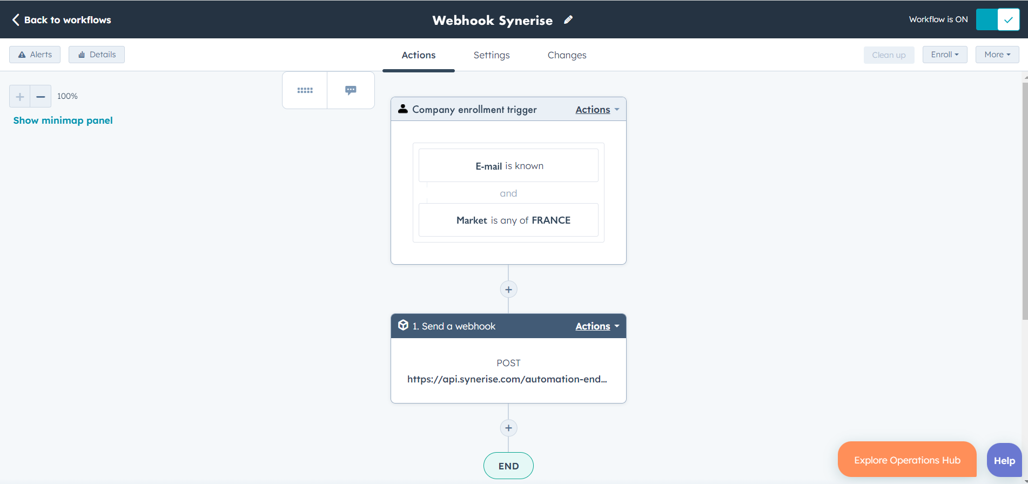Open the Changes tab
Image resolution: width=1028 pixels, height=484 pixels.
(x=567, y=55)
